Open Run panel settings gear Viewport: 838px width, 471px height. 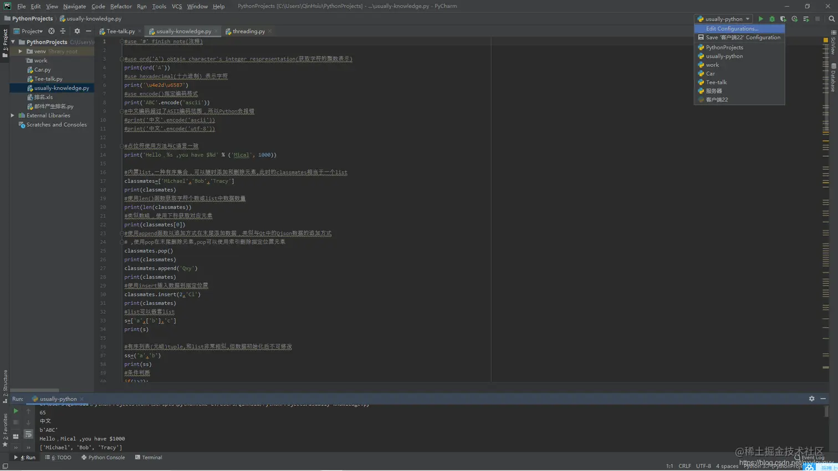[811, 398]
